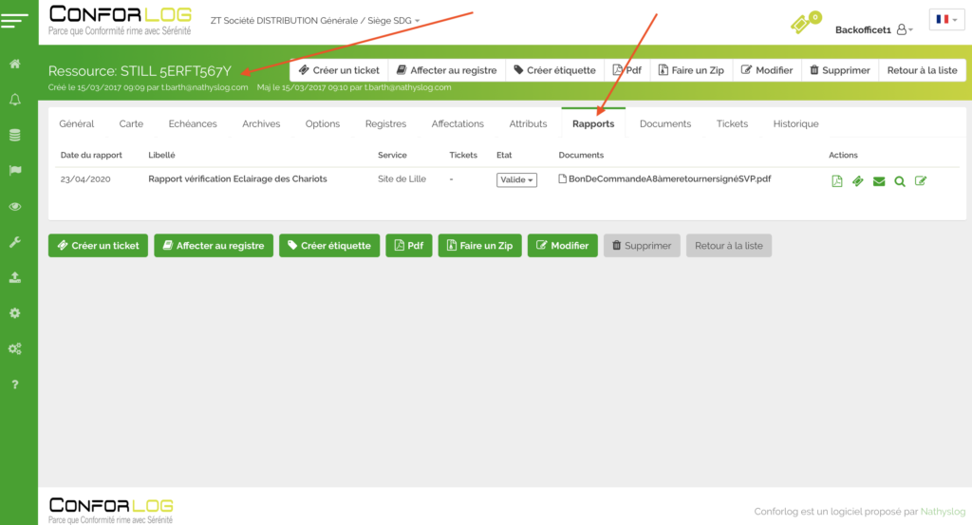Open notifications bell in the sidebar

click(15, 100)
